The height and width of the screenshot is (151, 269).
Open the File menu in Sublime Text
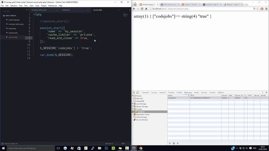pos(3,5)
